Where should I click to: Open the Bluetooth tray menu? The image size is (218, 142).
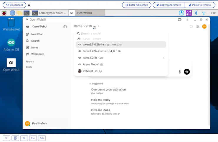(196, 13)
